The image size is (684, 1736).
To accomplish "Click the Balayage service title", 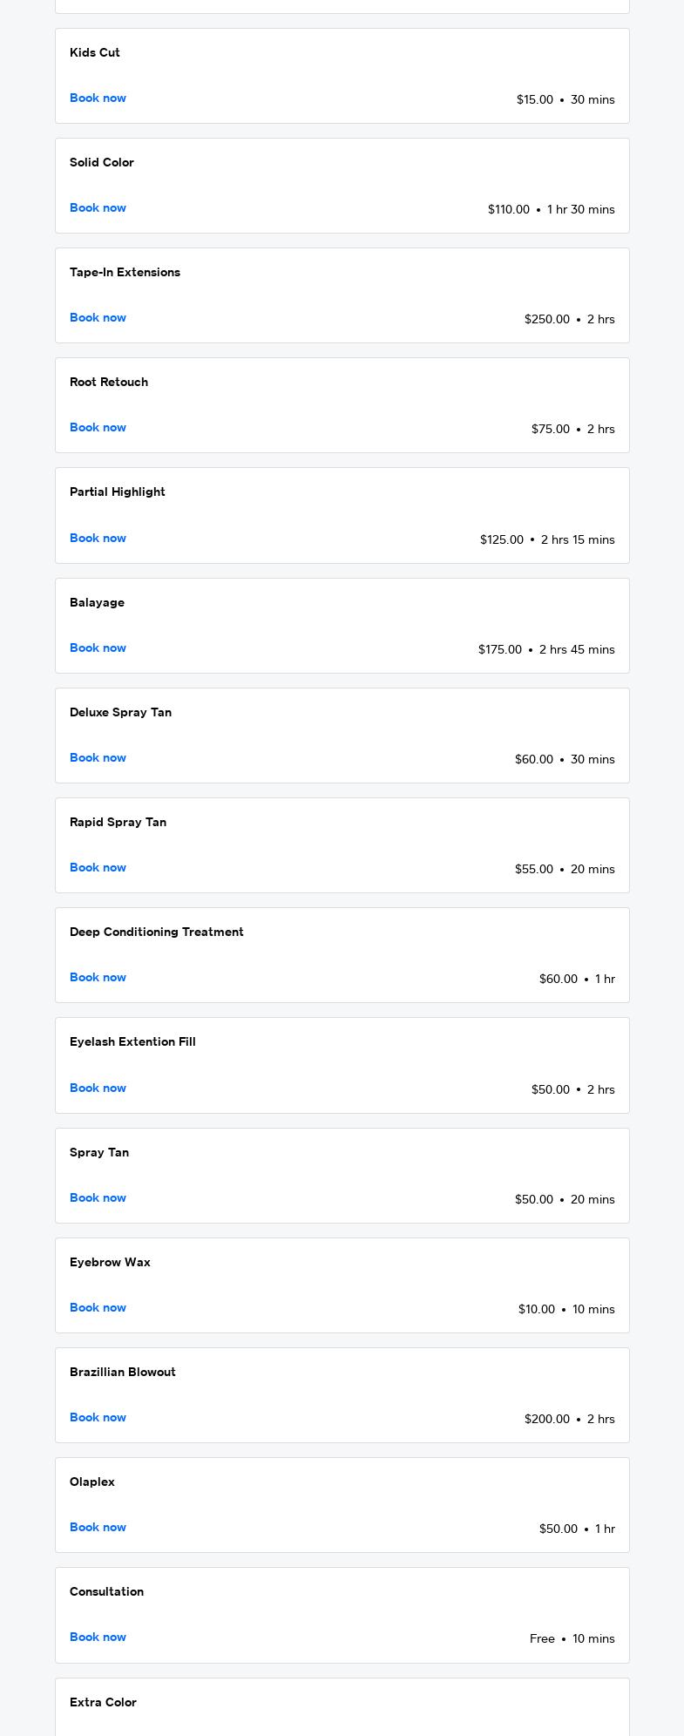I will tap(97, 602).
